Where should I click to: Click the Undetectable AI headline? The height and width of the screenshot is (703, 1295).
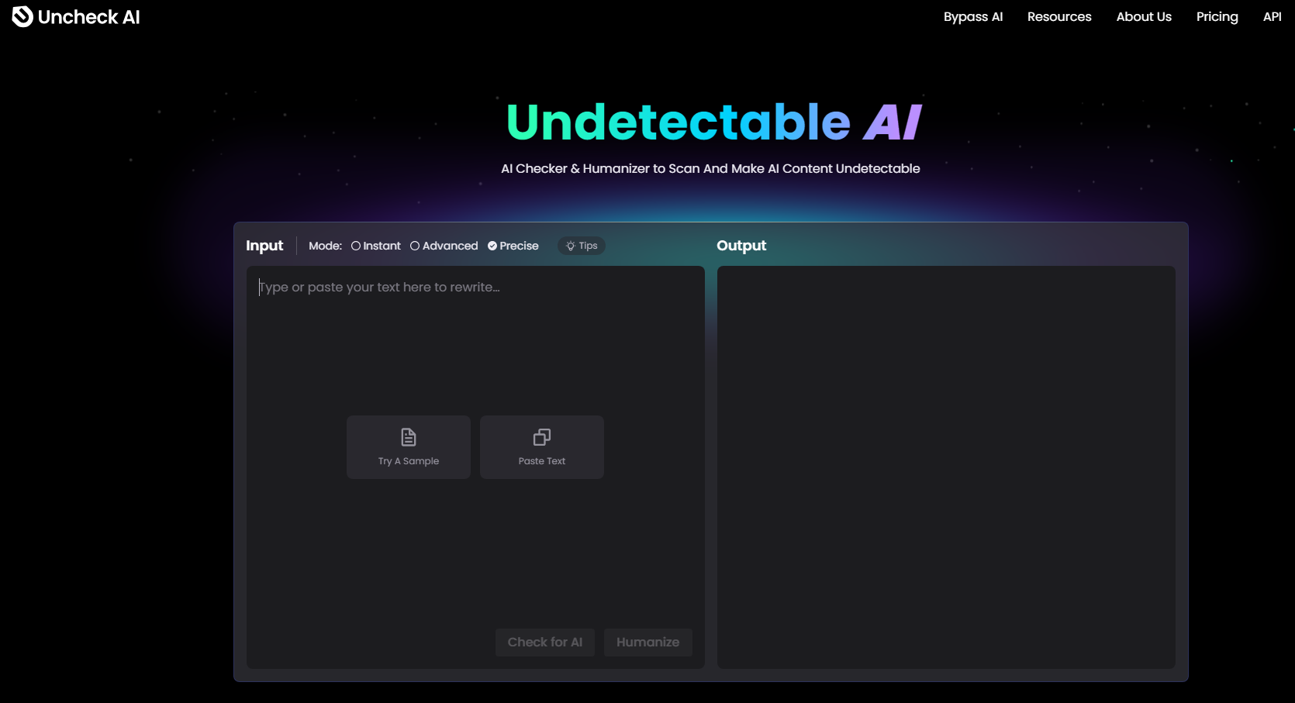point(713,122)
